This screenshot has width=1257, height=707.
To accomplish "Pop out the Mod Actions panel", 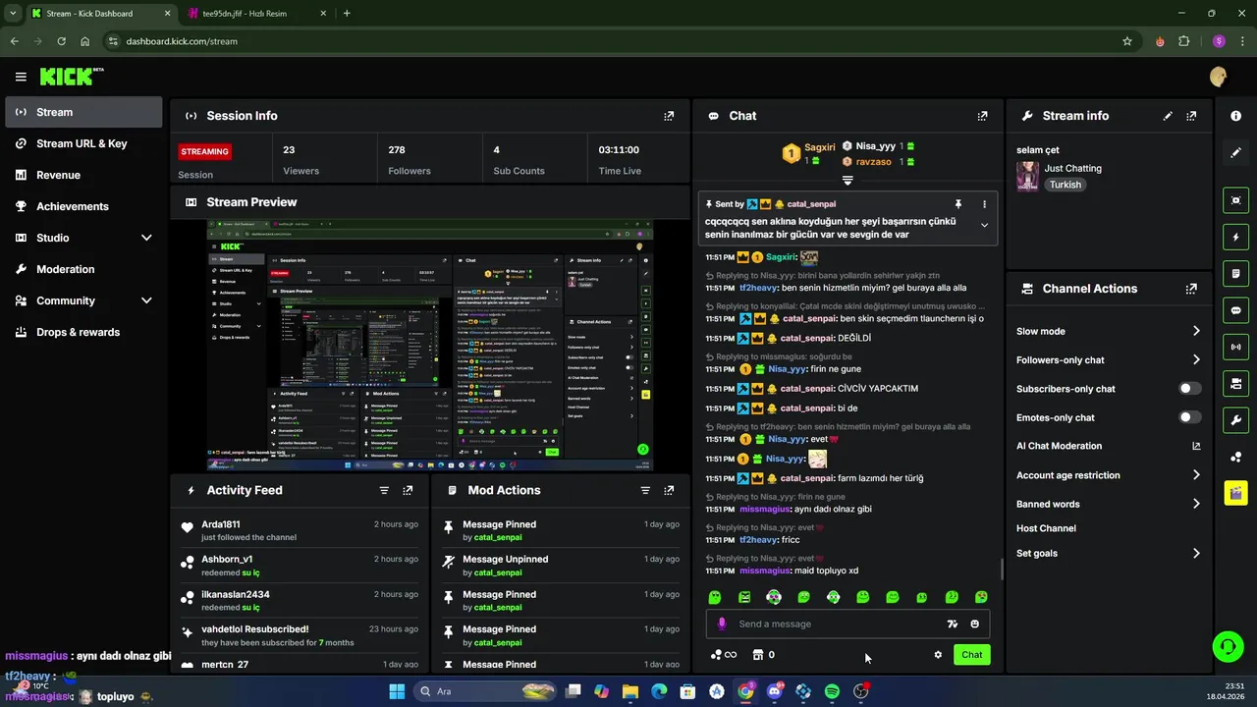I will click(669, 490).
